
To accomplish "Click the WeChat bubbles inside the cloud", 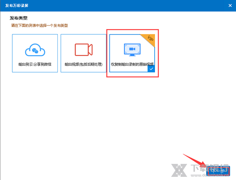I will click(x=35, y=51).
